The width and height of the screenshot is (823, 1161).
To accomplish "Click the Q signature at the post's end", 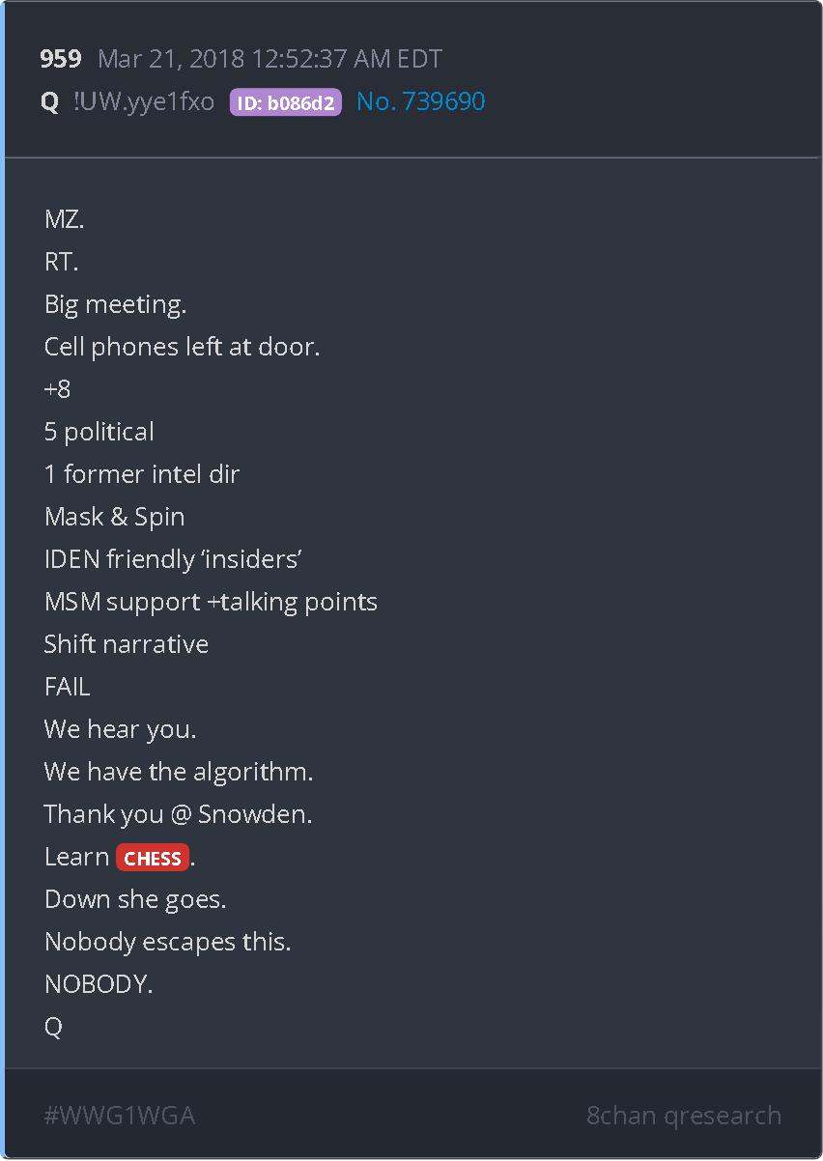I will pos(53,1027).
